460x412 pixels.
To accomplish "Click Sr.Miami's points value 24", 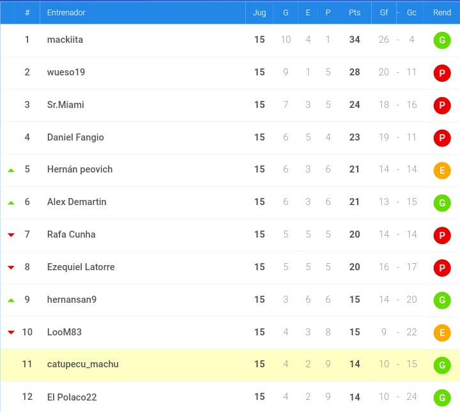I will pos(355,105).
